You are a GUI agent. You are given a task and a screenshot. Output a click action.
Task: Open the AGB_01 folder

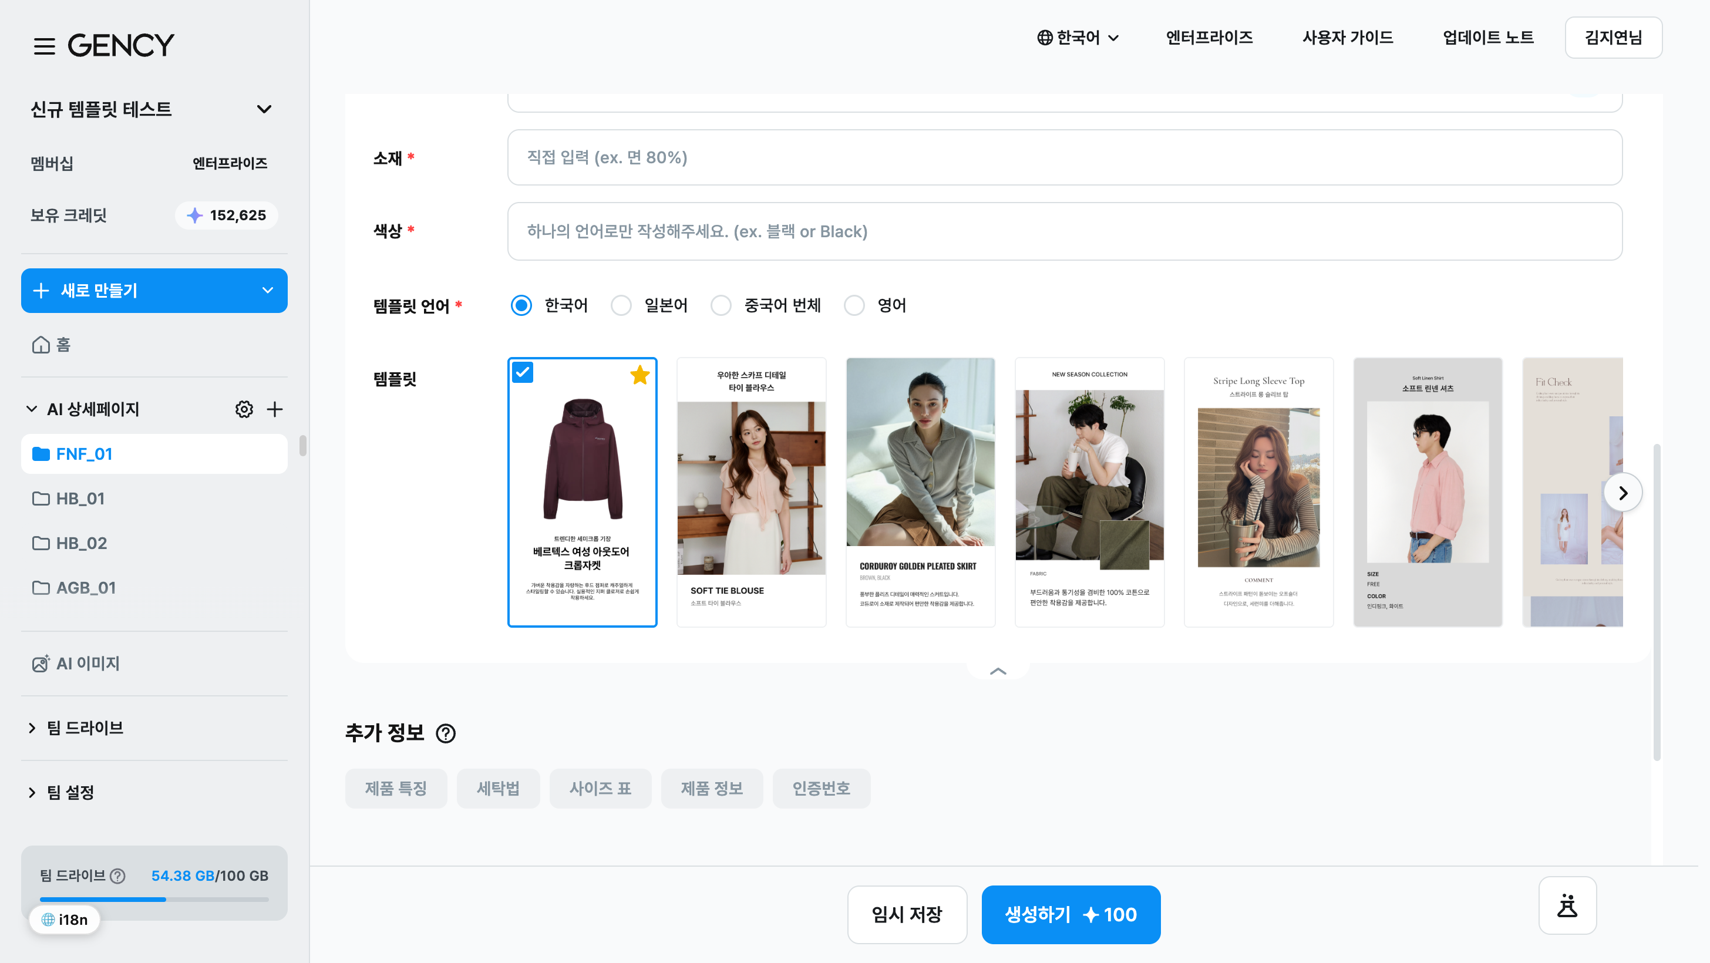coord(154,587)
